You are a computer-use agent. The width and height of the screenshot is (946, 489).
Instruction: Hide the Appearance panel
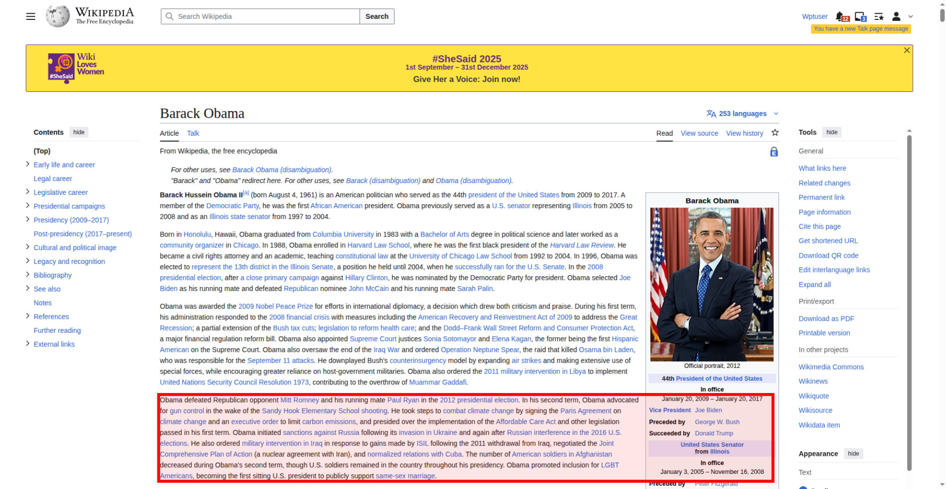tap(853, 454)
